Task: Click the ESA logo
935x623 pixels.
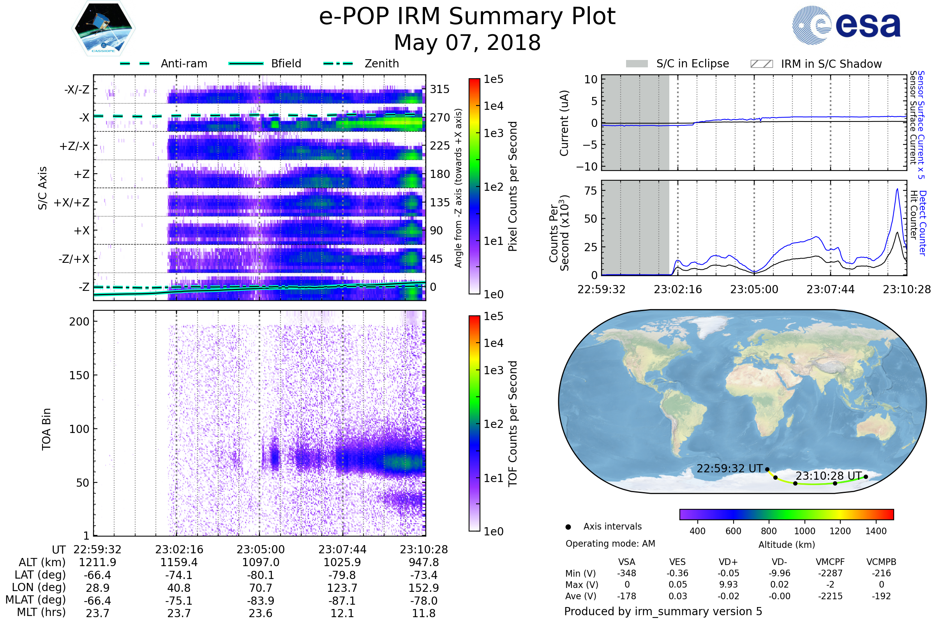Action: tap(846, 25)
